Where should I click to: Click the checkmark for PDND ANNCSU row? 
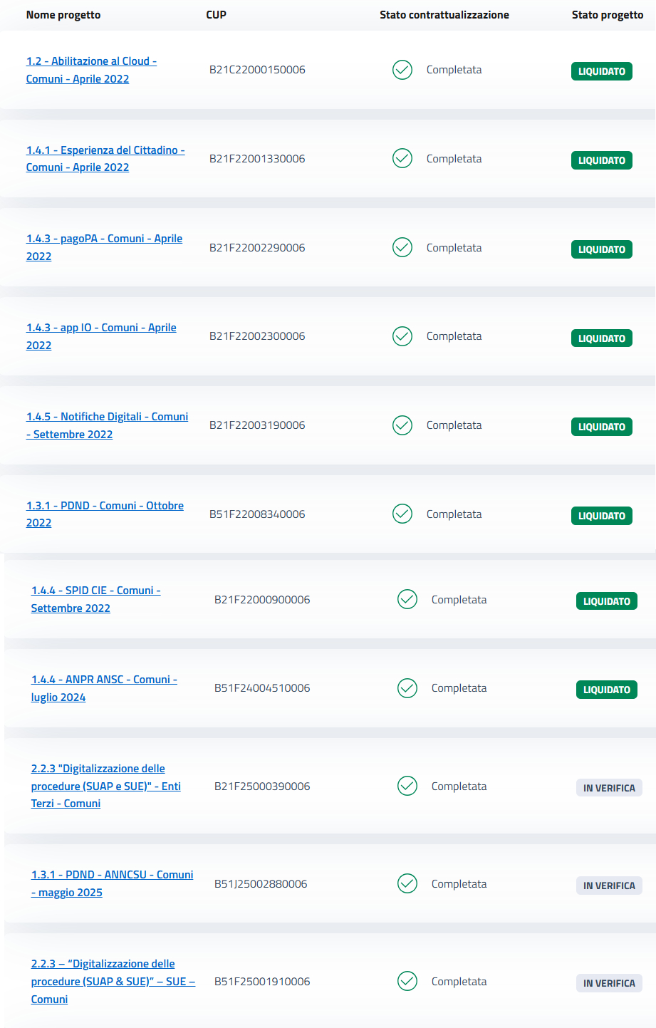[407, 883]
